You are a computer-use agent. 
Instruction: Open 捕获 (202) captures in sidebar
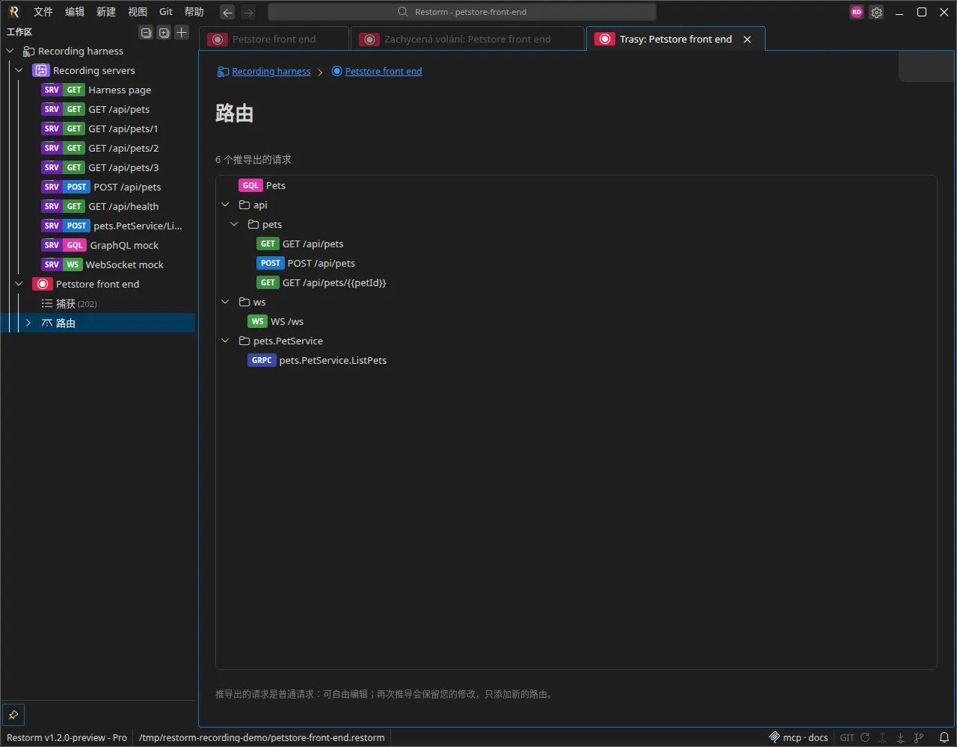point(98,303)
